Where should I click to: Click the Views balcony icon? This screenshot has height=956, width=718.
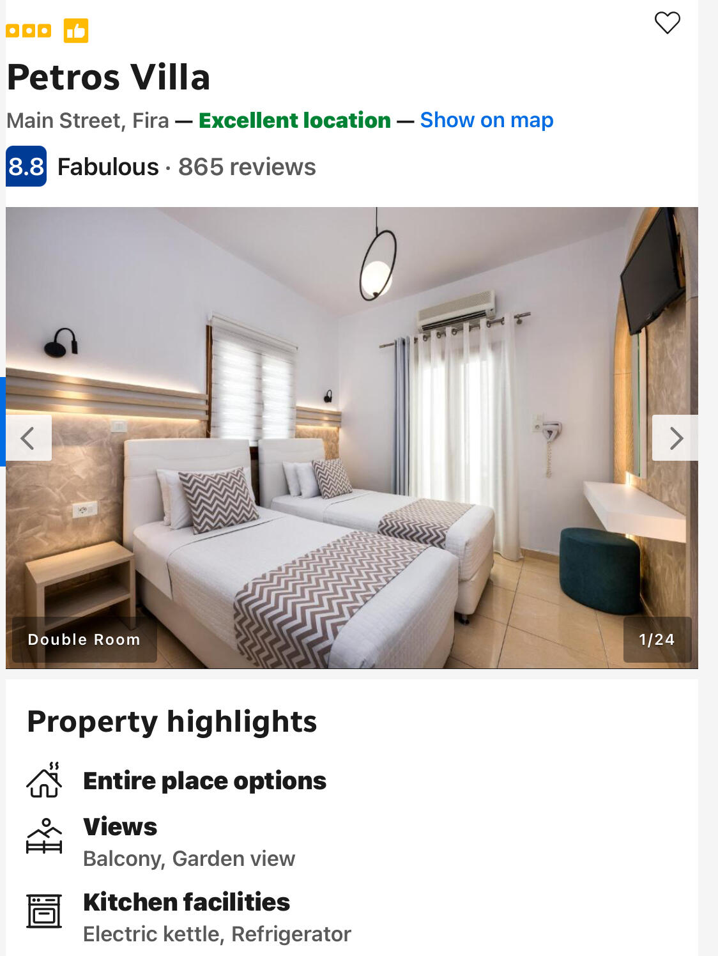pos(44,835)
